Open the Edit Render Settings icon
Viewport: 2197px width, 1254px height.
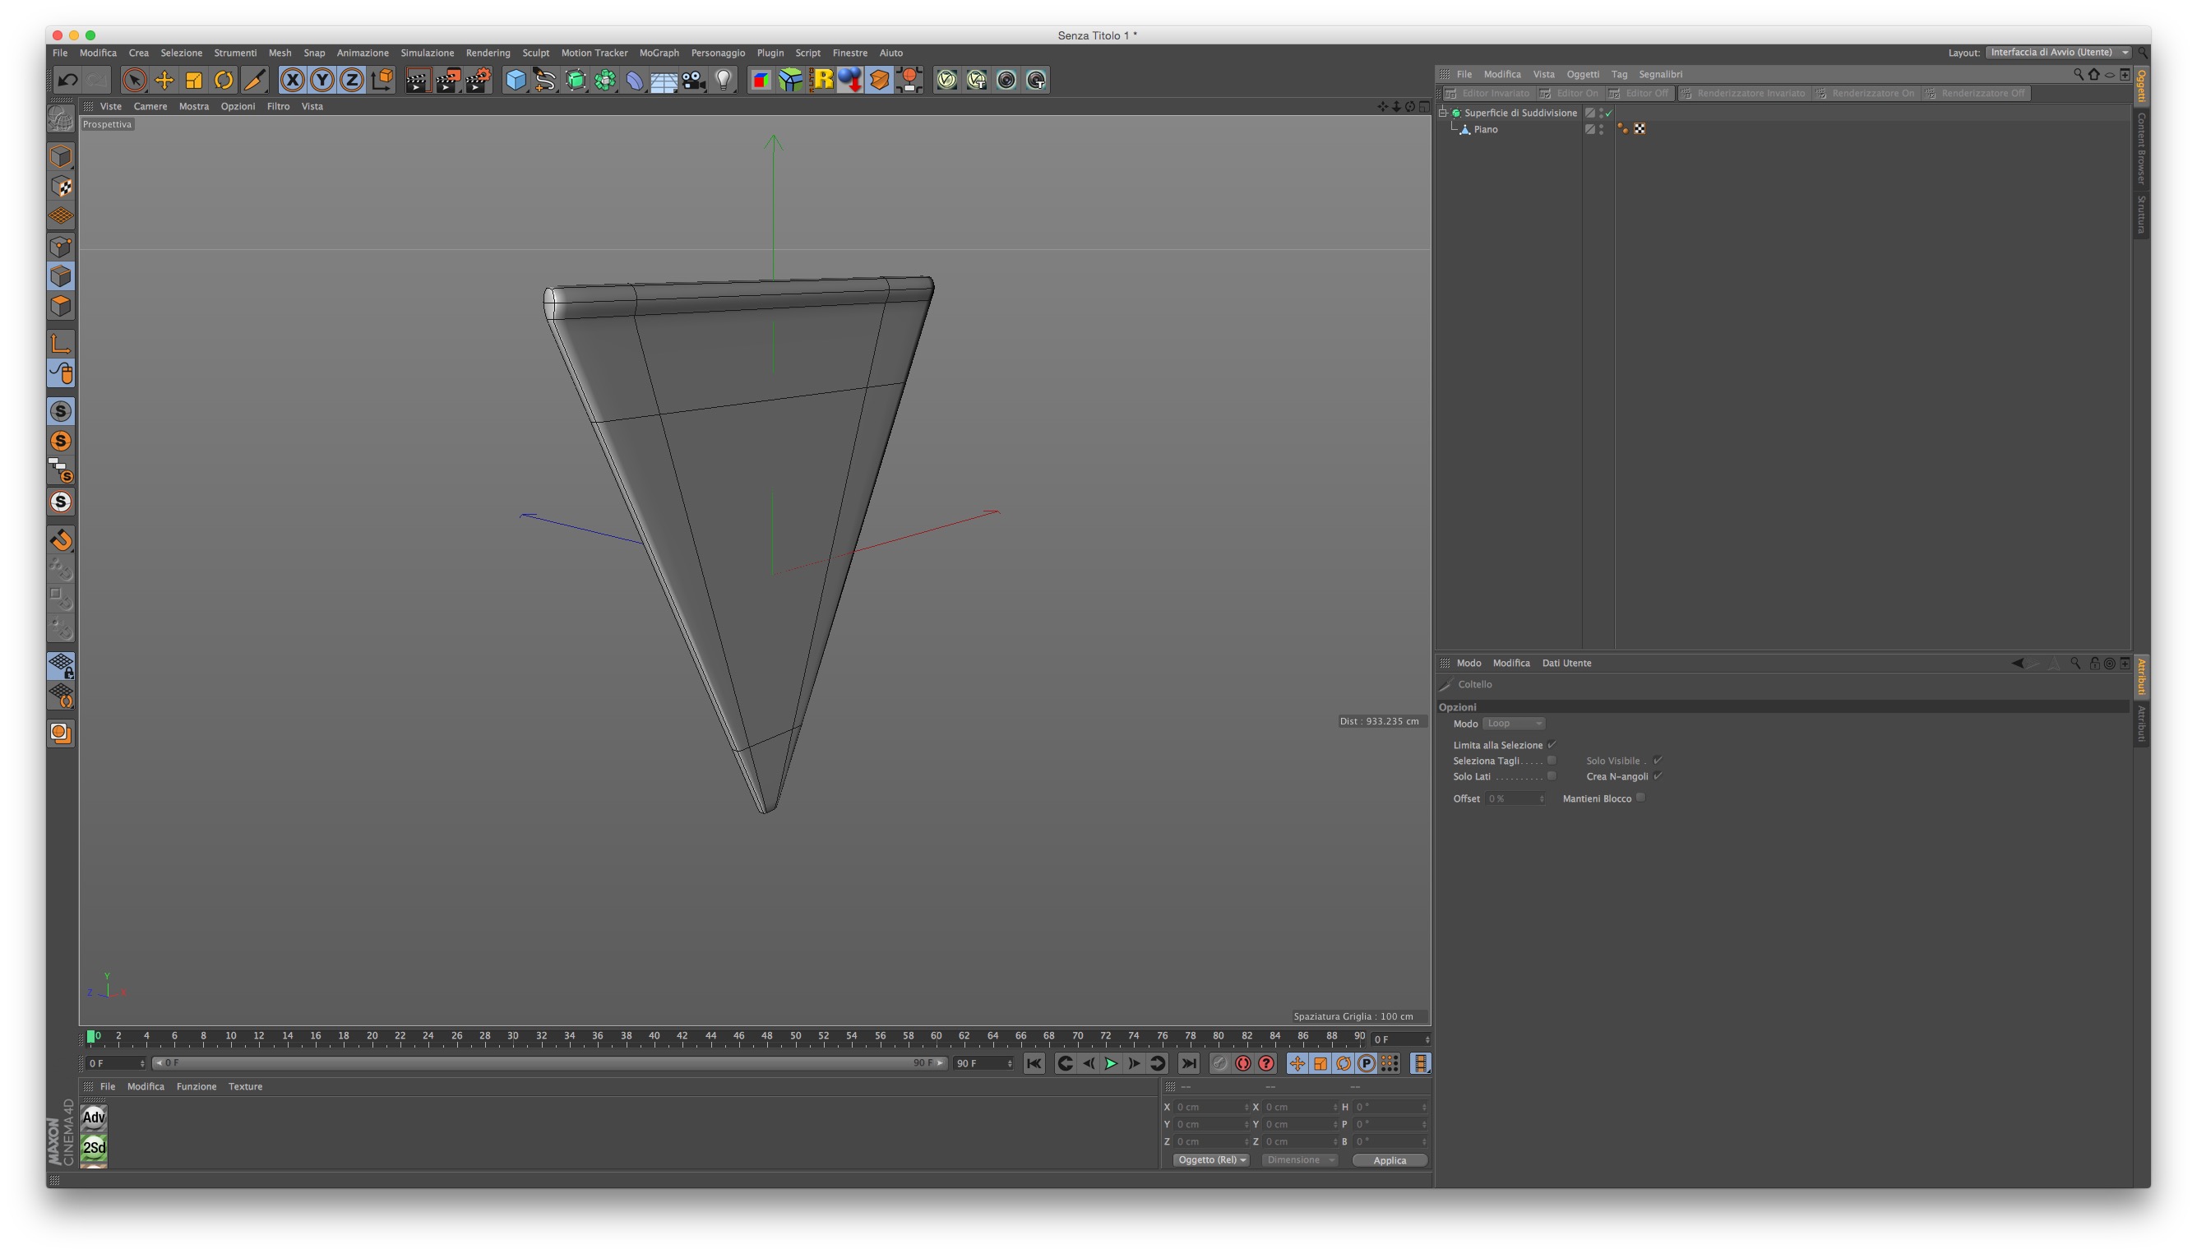(478, 80)
